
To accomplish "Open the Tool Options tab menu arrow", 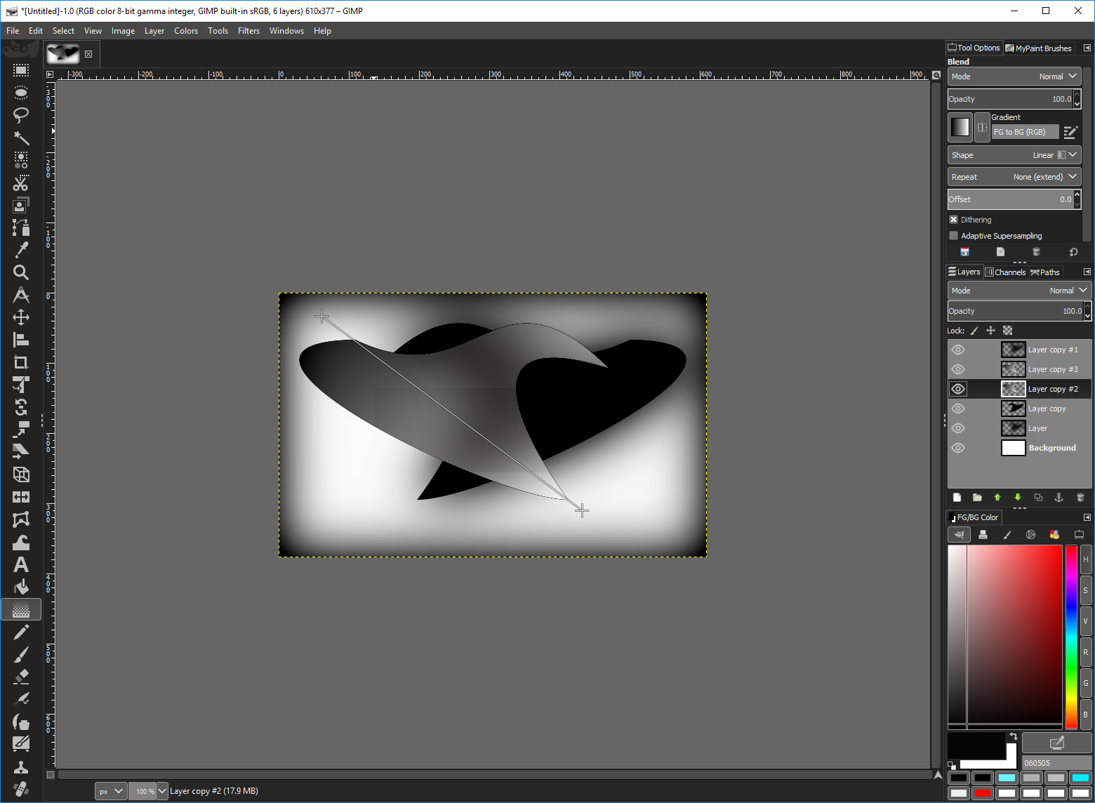I will [x=1087, y=48].
